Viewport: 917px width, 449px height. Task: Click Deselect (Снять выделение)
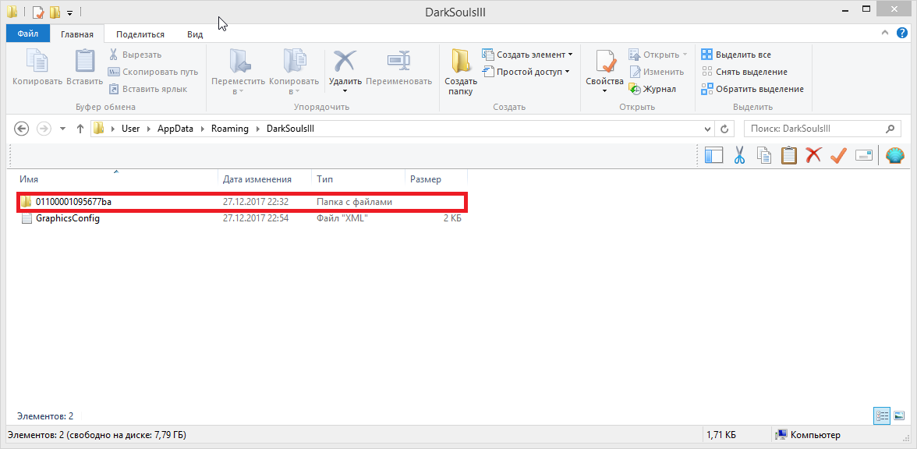(x=744, y=72)
